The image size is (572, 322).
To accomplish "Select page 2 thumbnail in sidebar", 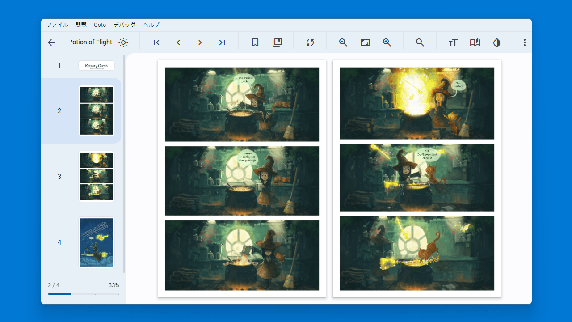I will [x=97, y=110].
